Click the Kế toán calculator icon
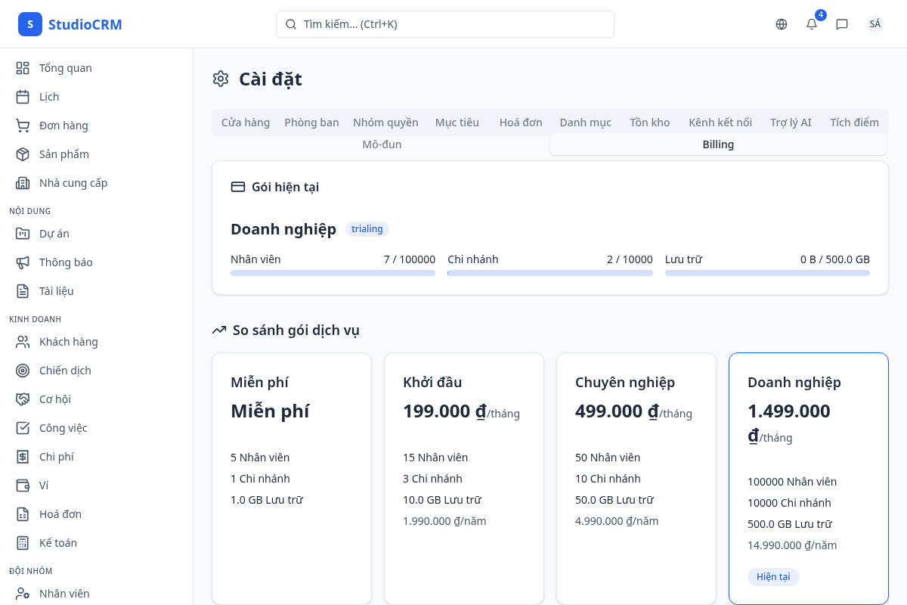 click(x=23, y=543)
